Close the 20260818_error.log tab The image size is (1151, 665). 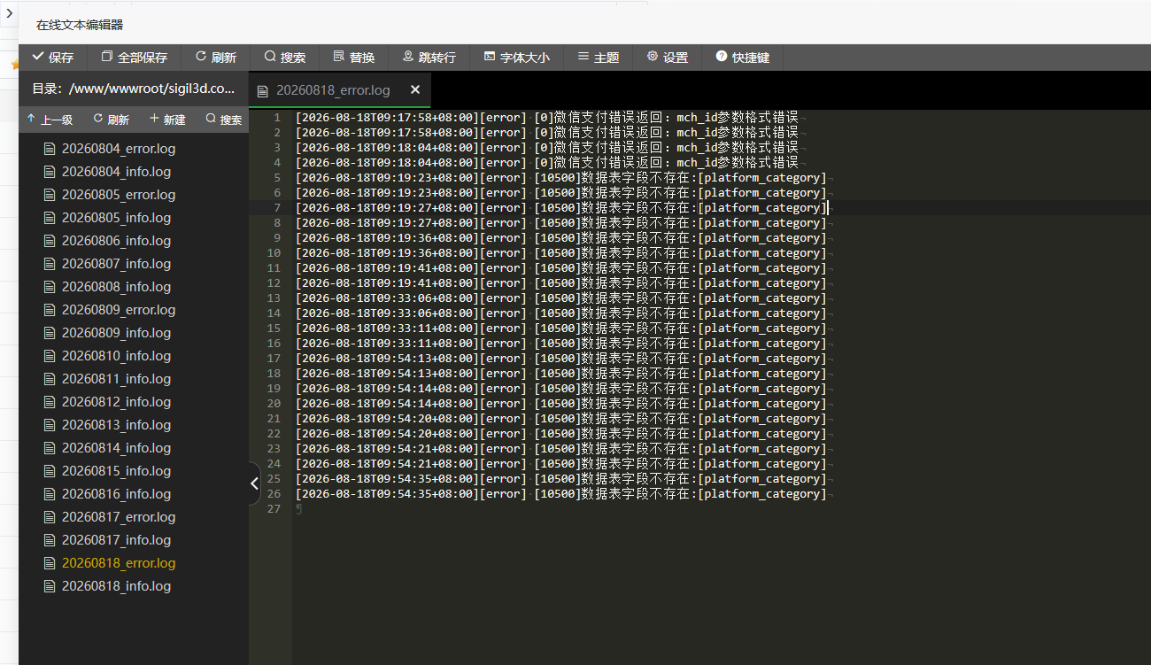[x=415, y=90]
